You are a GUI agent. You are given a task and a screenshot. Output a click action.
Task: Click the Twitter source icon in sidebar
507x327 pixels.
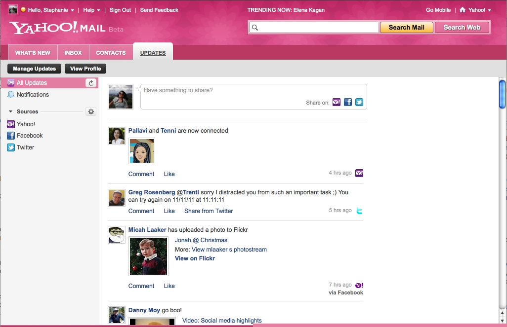pos(11,147)
